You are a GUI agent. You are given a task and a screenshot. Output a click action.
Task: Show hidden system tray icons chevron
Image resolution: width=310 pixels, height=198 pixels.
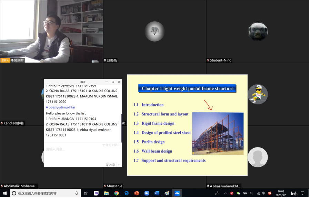(x=225, y=194)
